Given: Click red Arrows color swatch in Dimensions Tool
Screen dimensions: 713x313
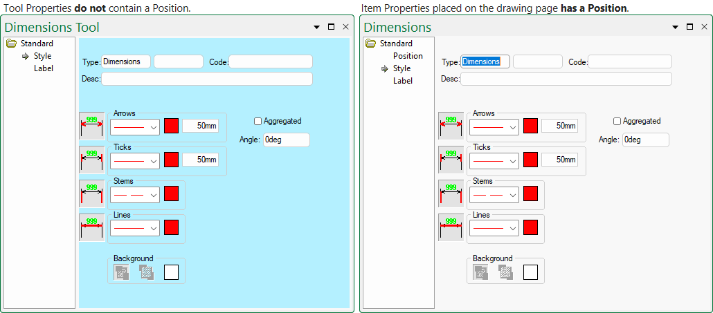Looking at the screenshot, I should pyautogui.click(x=171, y=126).
